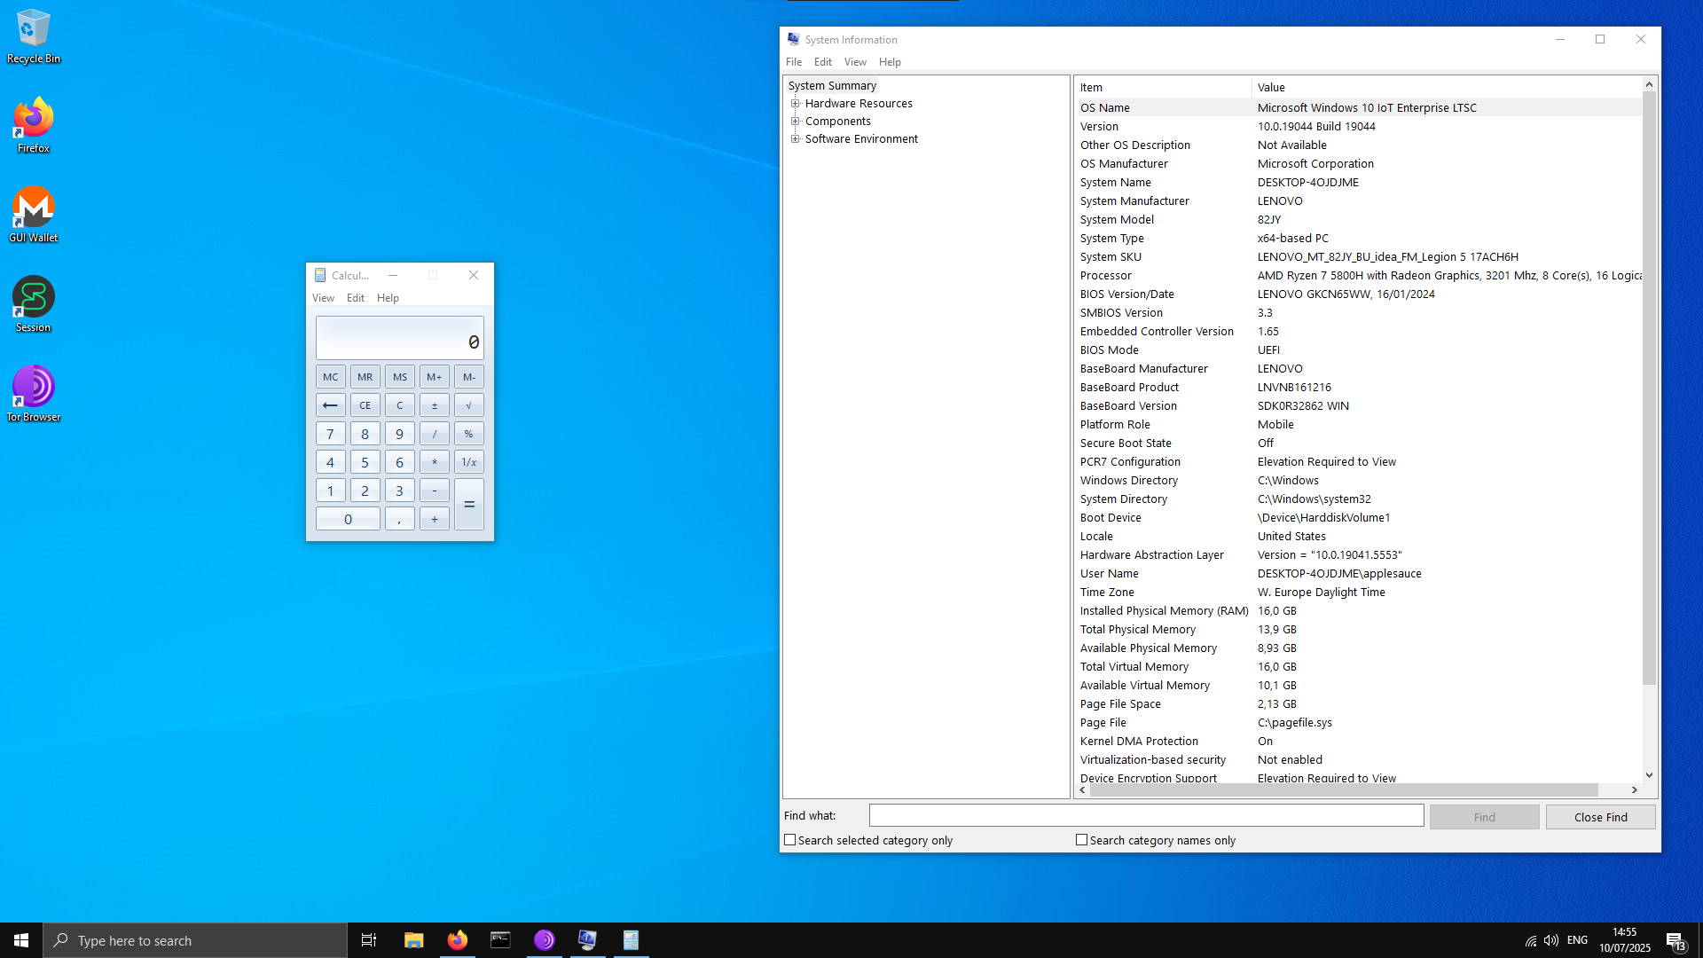Select the Processor row
Image resolution: width=1703 pixels, height=958 pixels.
click(1358, 275)
